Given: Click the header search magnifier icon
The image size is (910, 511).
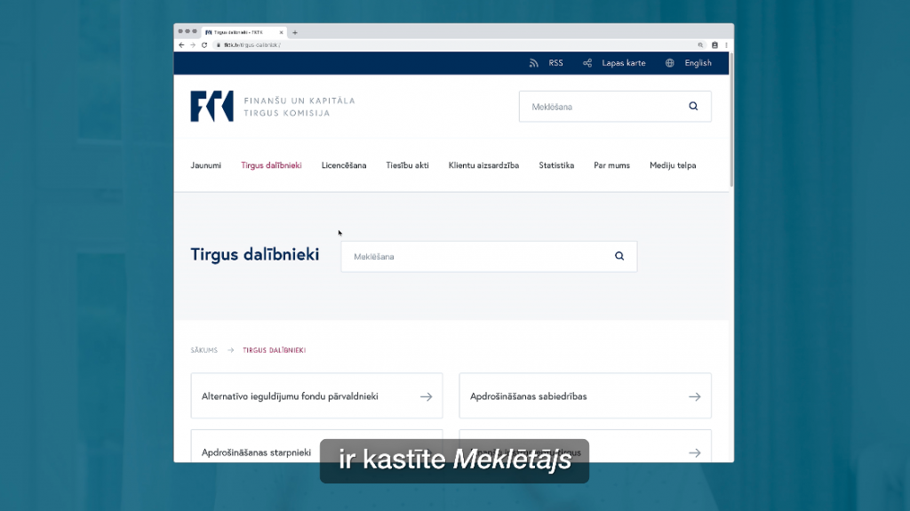Looking at the screenshot, I should click(x=693, y=107).
